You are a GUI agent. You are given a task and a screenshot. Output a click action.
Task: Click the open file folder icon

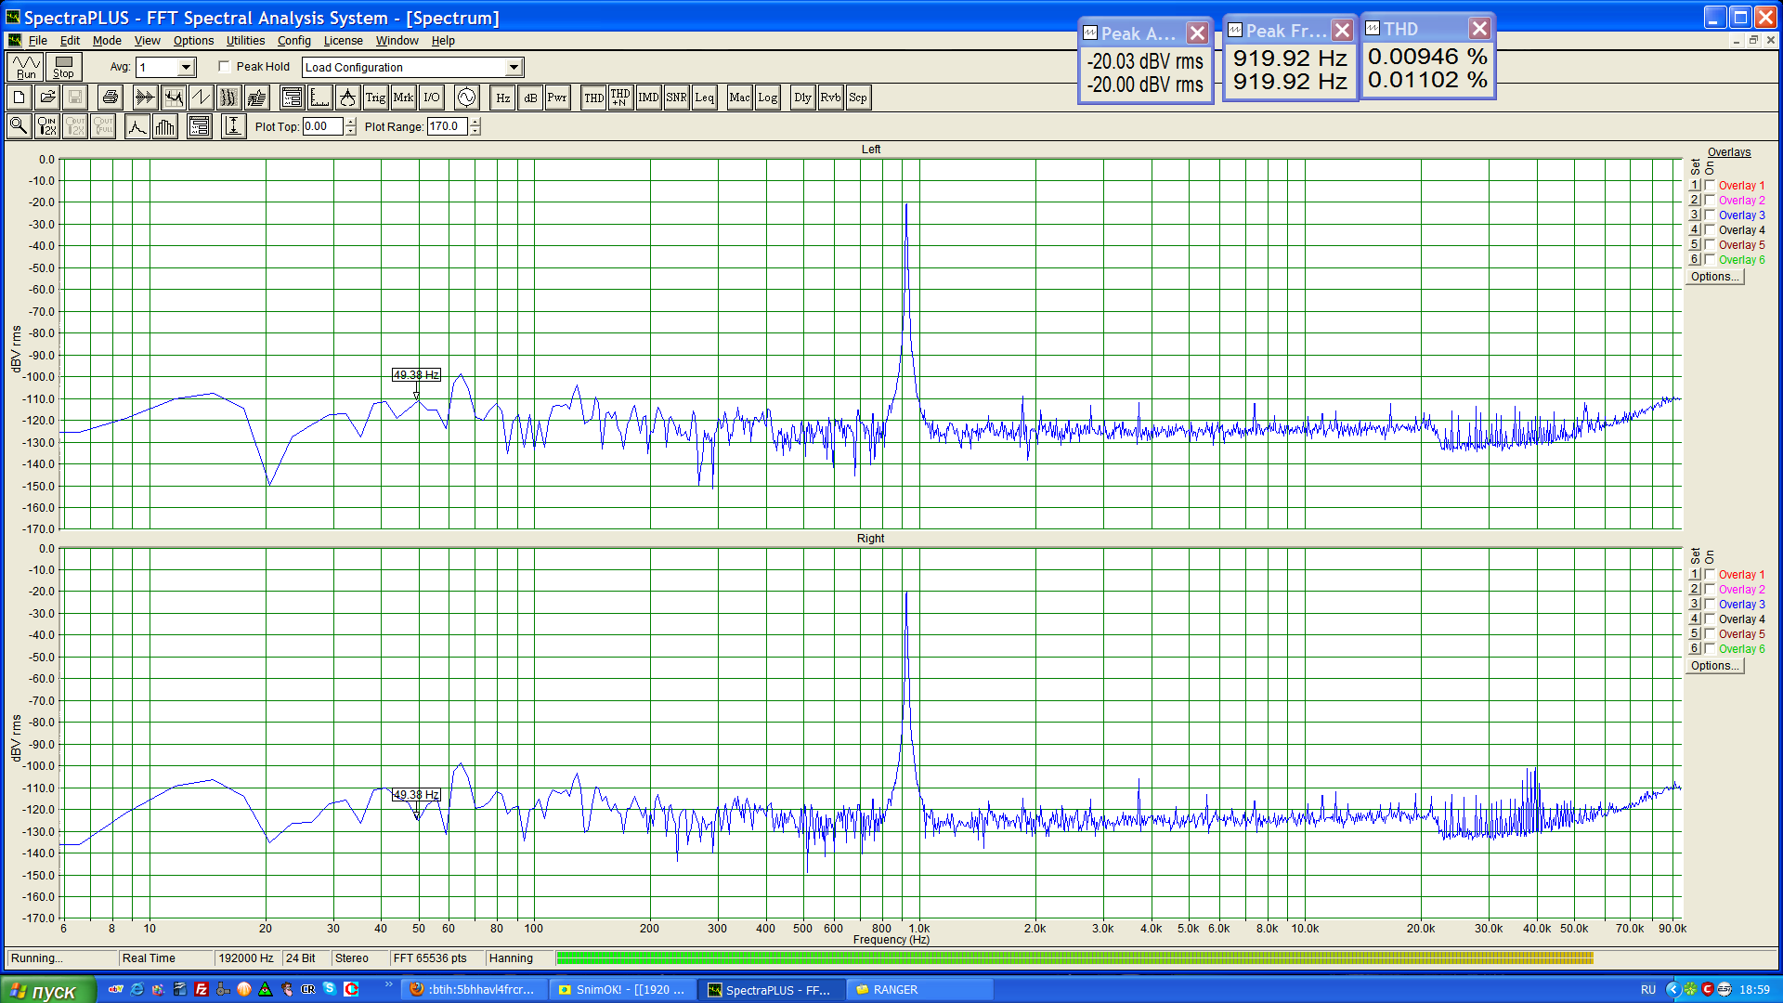[47, 98]
